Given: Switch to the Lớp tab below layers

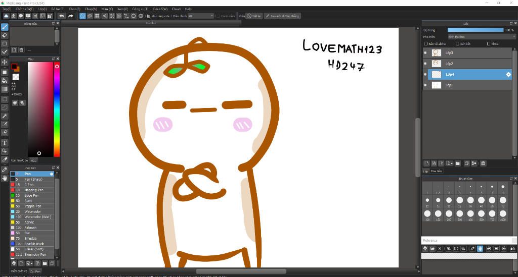Looking at the screenshot, I should [x=425, y=171].
